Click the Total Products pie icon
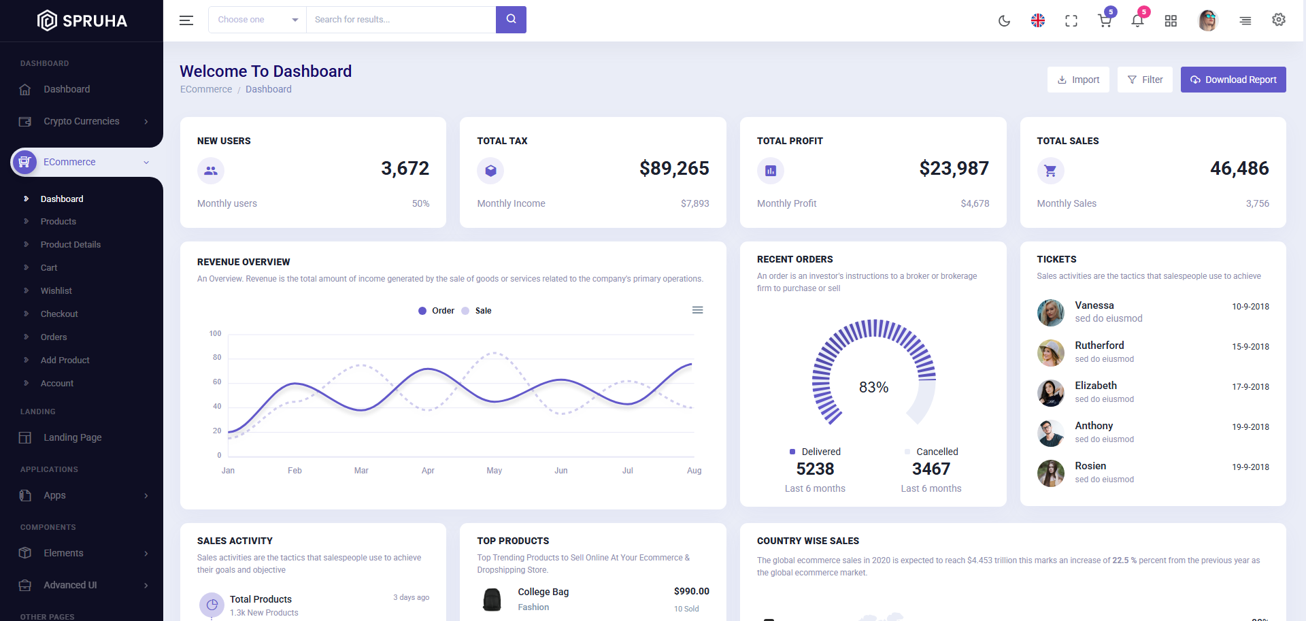The width and height of the screenshot is (1306, 621). (212, 604)
